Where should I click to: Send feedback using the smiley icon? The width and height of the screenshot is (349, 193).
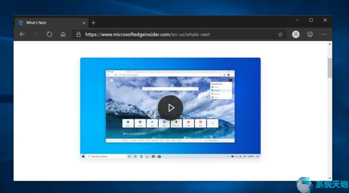point(310,34)
